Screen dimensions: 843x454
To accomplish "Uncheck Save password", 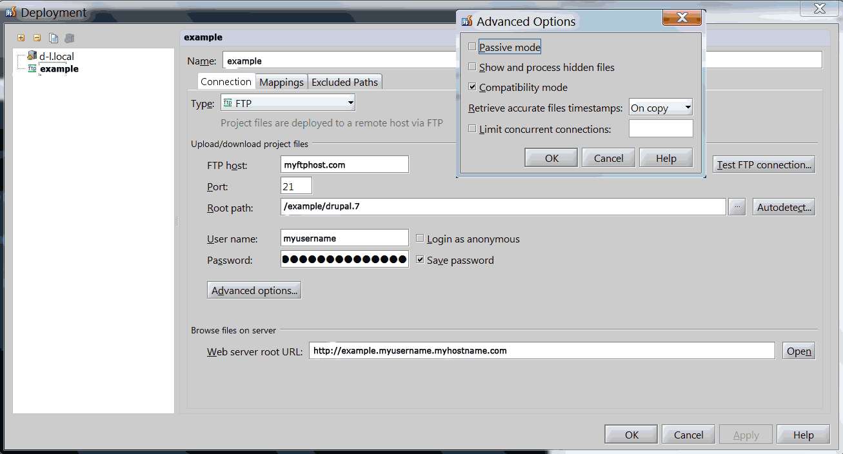I will click(421, 260).
